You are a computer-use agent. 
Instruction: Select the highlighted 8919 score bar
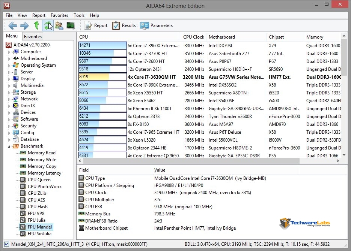(x=102, y=77)
